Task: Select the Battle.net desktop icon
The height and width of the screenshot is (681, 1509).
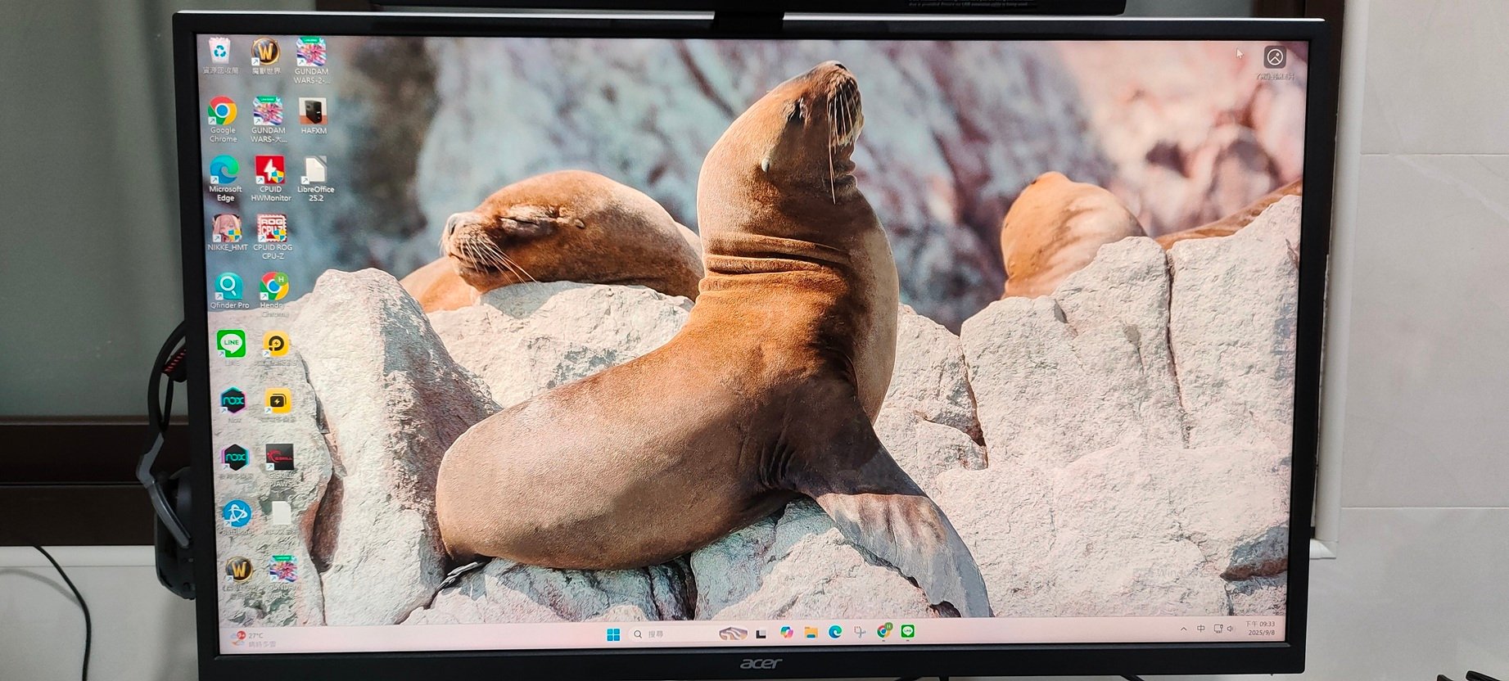Action: pos(237,517)
